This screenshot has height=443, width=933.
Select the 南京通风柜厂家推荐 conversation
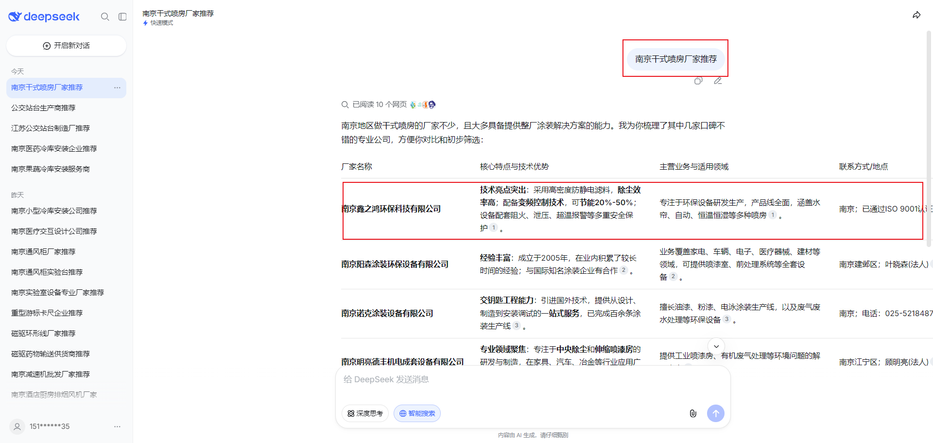(66, 252)
